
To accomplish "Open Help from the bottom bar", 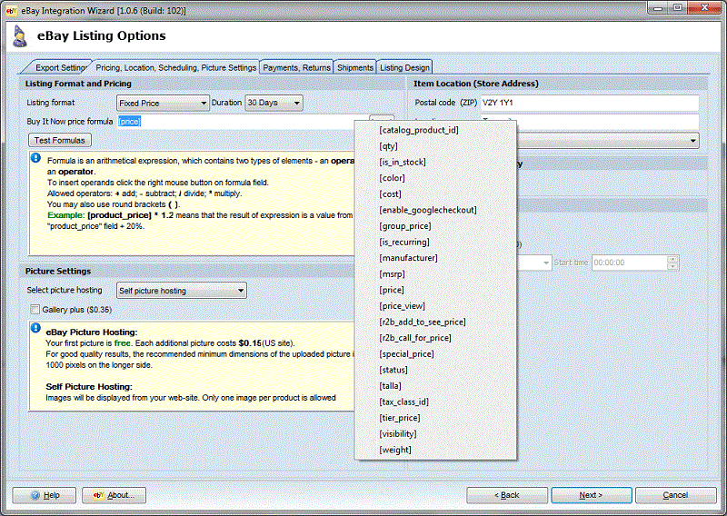I will point(44,495).
